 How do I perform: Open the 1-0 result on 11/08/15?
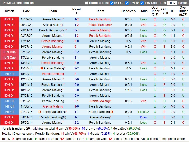[77, 106]
